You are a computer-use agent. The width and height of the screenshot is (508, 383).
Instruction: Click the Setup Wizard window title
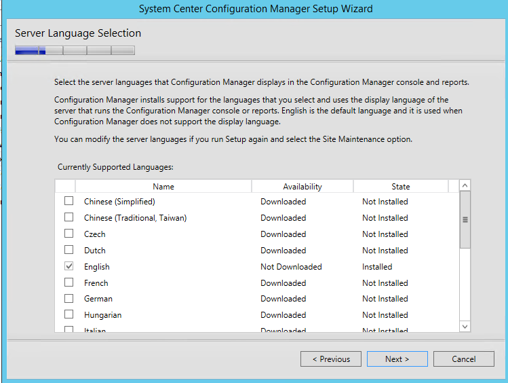click(256, 9)
